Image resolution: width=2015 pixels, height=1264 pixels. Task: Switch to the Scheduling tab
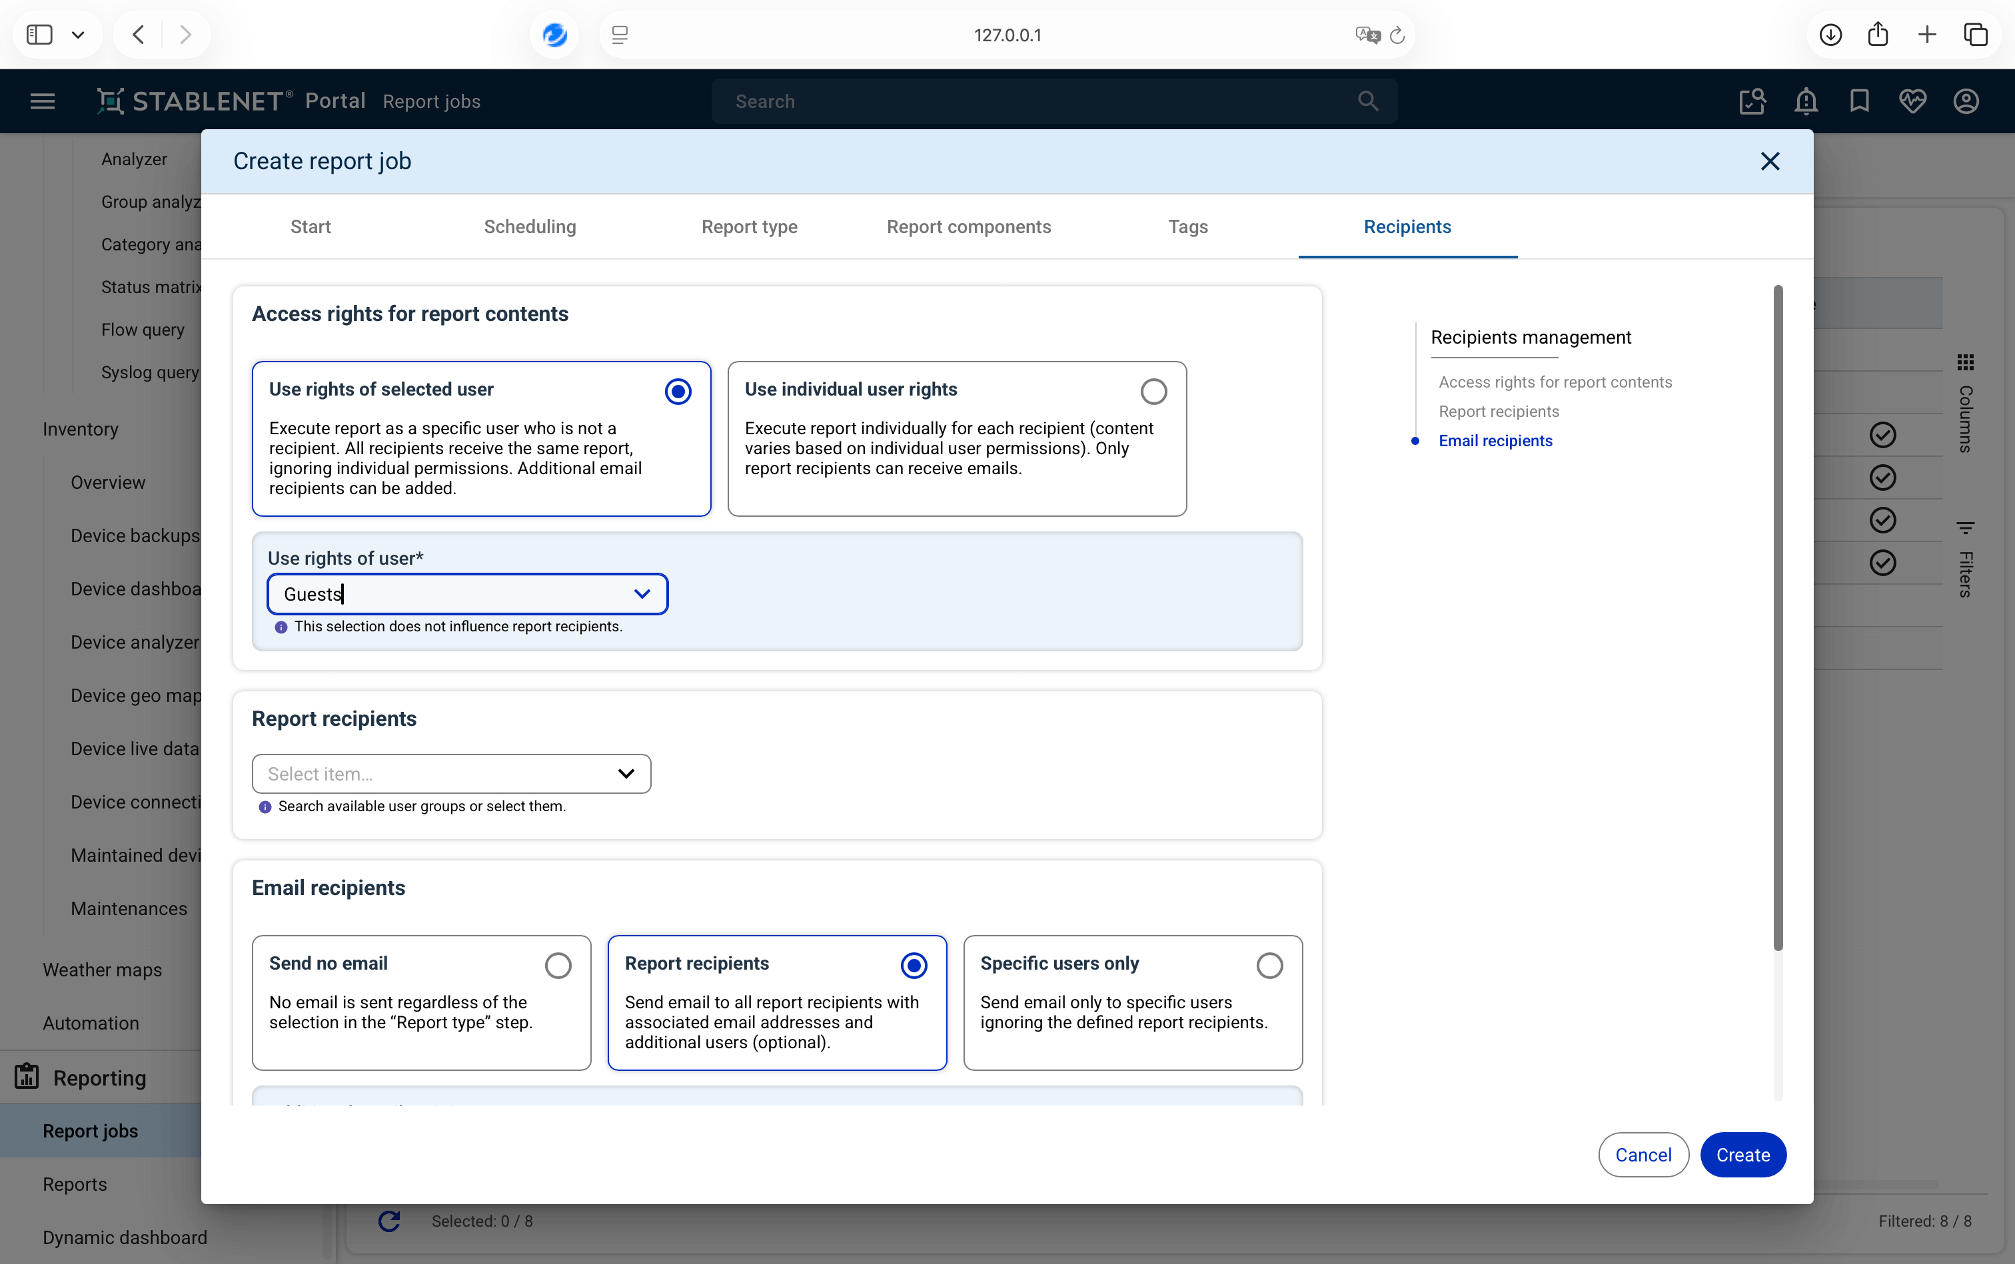pos(530,226)
